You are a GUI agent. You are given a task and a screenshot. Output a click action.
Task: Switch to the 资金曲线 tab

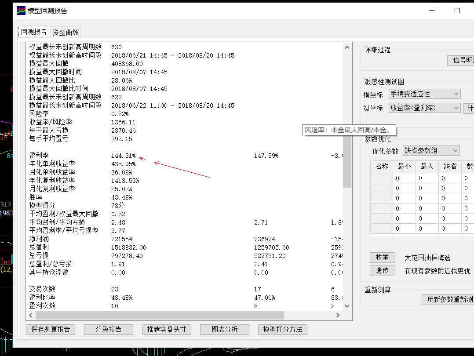click(x=66, y=32)
